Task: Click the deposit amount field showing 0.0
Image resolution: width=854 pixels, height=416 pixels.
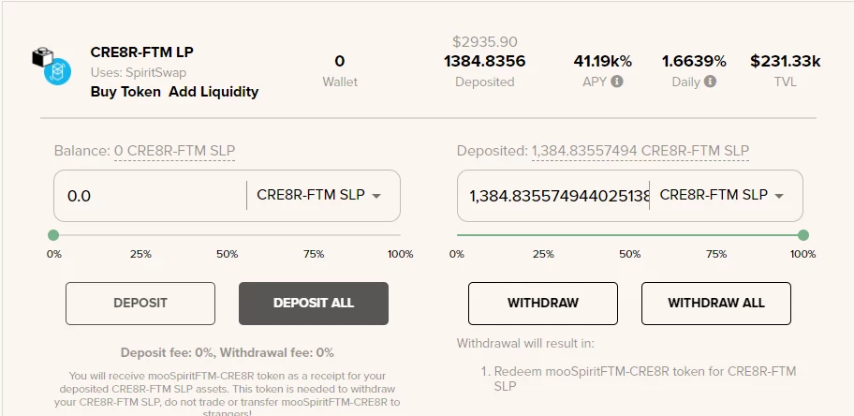Action: point(153,196)
